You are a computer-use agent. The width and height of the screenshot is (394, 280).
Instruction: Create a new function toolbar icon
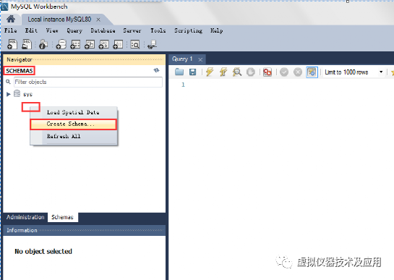(118, 45)
